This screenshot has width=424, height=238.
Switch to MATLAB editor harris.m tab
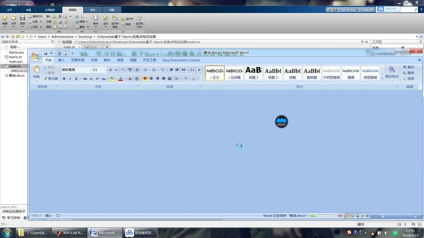[90, 47]
